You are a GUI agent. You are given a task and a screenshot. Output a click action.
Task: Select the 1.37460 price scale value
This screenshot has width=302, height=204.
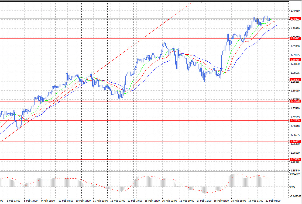click(x=295, y=108)
